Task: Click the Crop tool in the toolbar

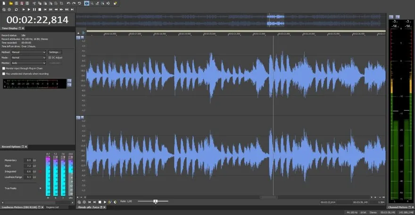Action: (x=62, y=3)
